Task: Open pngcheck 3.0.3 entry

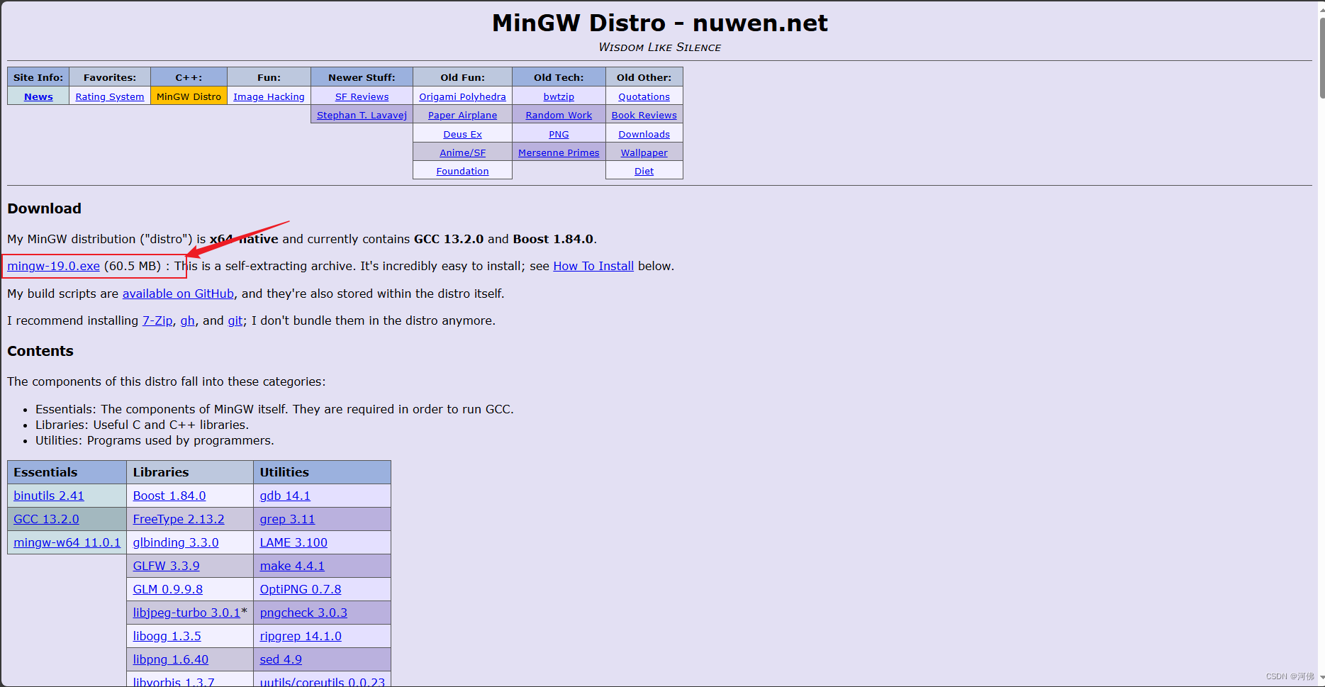Action: coord(303,613)
